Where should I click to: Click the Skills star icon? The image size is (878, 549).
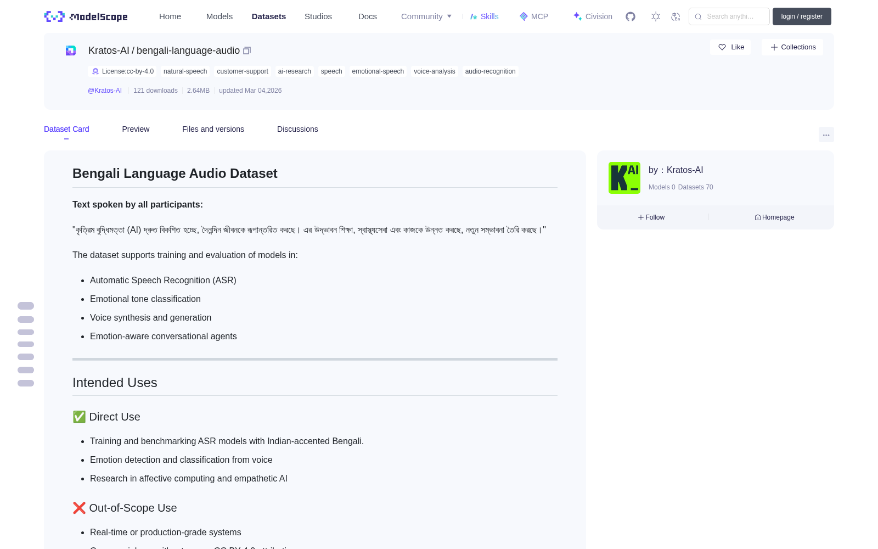coord(474,16)
